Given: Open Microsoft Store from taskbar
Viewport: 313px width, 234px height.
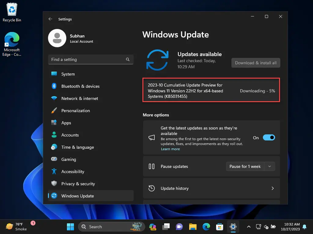Looking at the screenshot, I should click(219, 227).
